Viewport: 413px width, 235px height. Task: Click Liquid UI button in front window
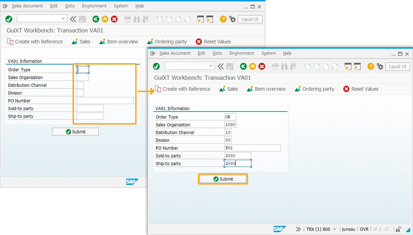(398, 67)
